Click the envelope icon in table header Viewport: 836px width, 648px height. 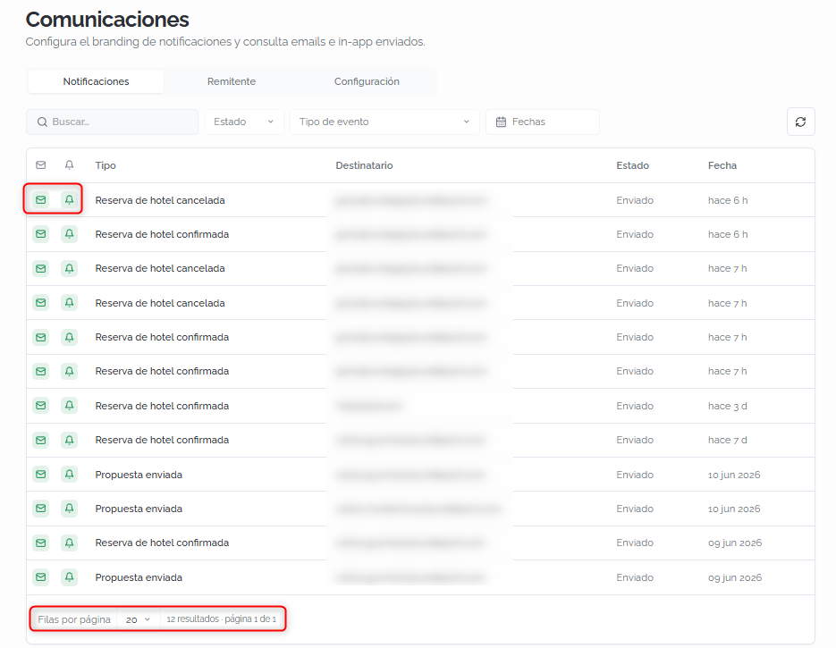point(40,165)
